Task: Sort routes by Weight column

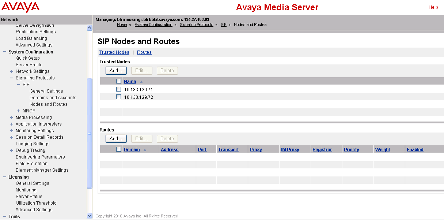Action: 383,150
